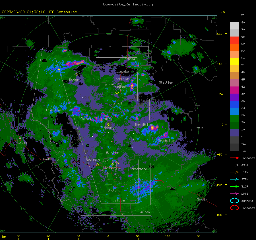The image size is (256, 240).
Task: Click the Lake Louise label
Action: tap(22, 140)
